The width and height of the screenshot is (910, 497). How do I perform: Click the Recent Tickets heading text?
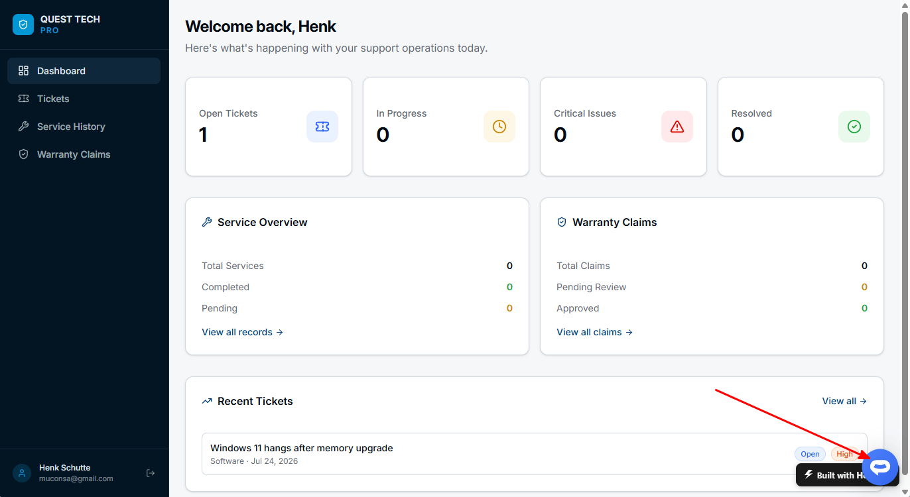[255, 401]
